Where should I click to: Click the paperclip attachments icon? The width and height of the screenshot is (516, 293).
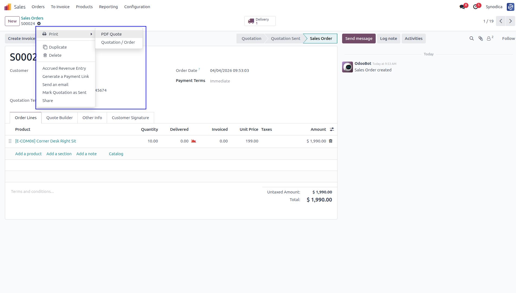coord(481,39)
